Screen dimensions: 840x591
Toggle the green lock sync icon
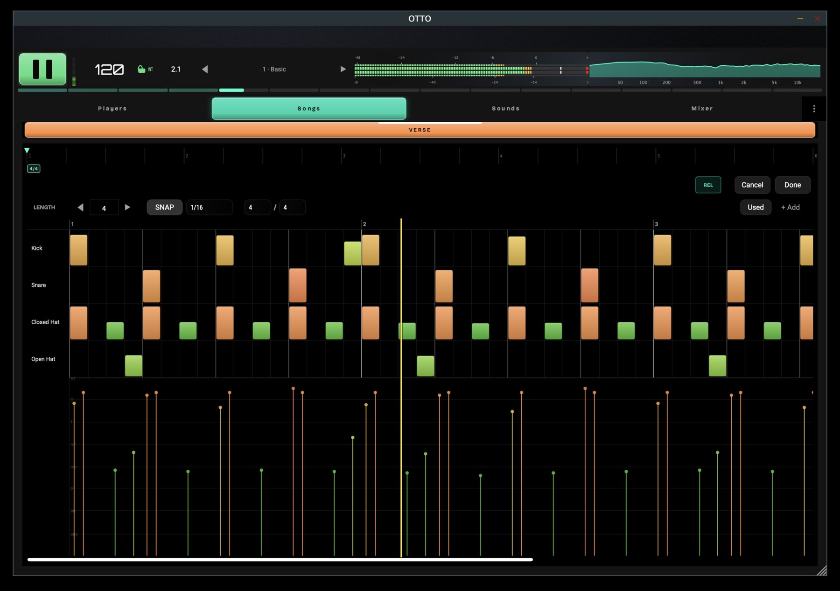pos(141,69)
